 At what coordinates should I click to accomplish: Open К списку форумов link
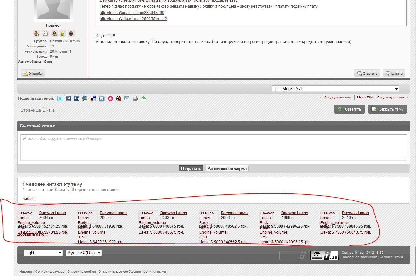(49, 272)
